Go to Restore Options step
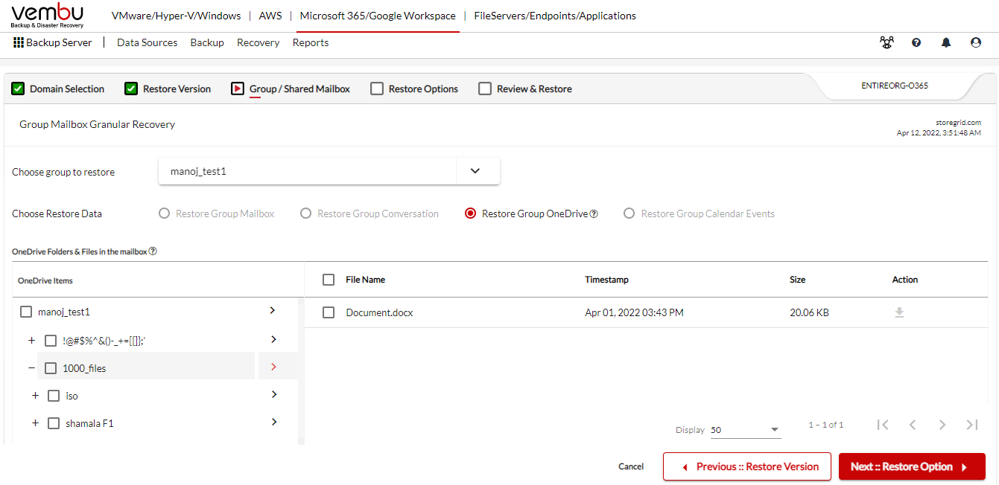 pos(414,89)
